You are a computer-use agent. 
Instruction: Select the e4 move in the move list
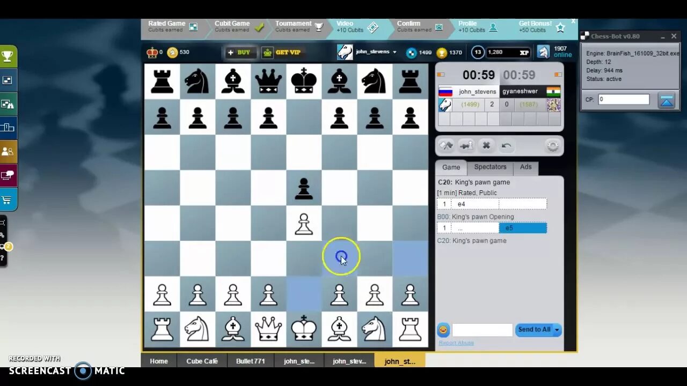474,204
